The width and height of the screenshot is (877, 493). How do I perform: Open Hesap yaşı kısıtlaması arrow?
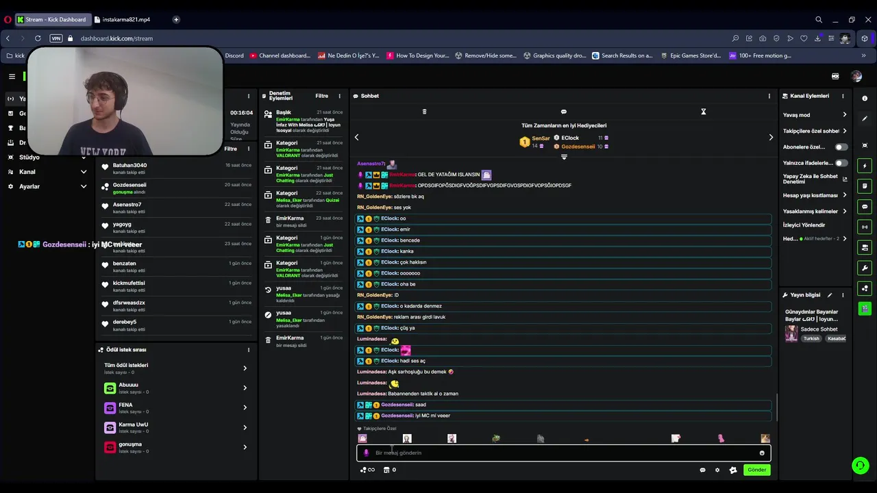(844, 195)
